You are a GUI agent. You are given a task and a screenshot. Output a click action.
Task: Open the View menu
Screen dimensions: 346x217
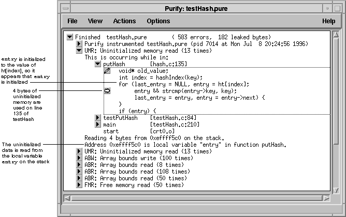(x=95, y=21)
